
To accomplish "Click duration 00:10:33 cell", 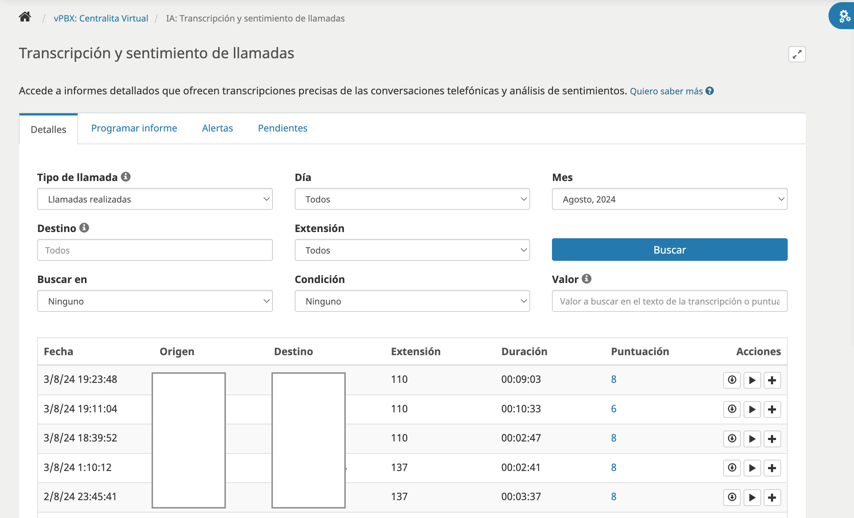I will pyautogui.click(x=521, y=409).
